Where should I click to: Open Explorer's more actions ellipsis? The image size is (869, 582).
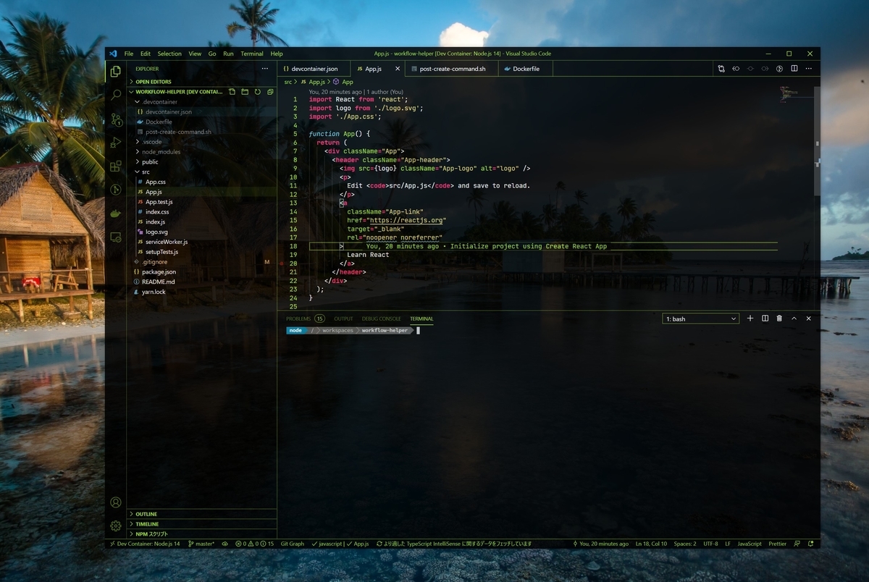(264, 69)
